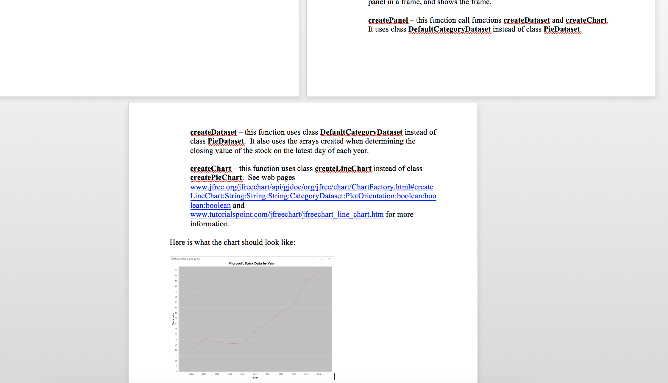Select the bold createChart heading
Viewport: 668px width, 383px height.
pyautogui.click(x=210, y=169)
